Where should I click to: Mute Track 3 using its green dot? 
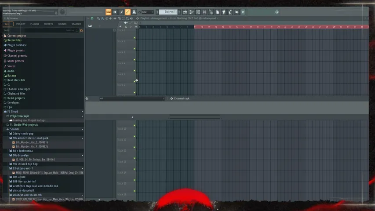[135, 60]
